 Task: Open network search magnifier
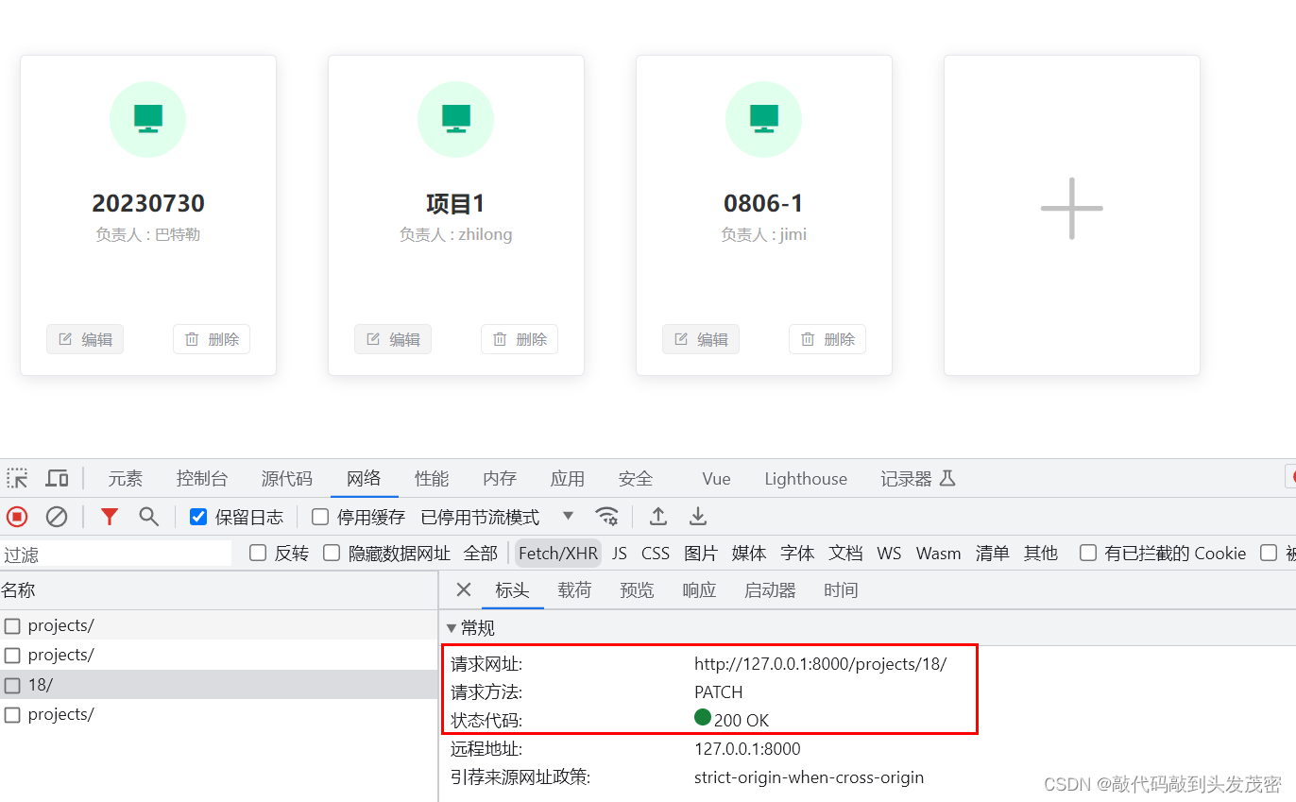click(x=148, y=517)
